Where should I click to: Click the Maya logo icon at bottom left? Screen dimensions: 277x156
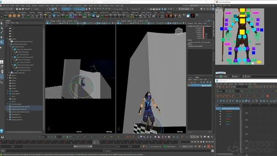pyautogui.click(x=2, y=131)
